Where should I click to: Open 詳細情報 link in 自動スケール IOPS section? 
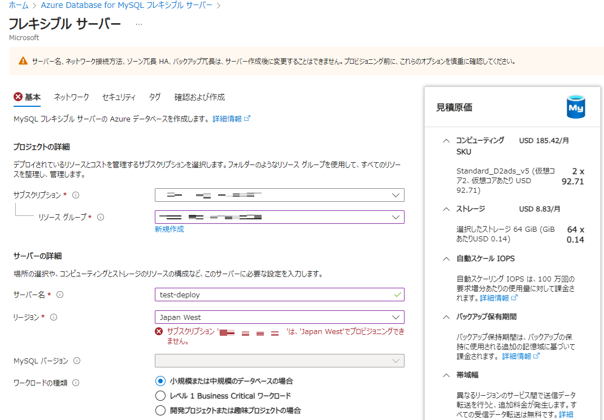tap(498, 298)
